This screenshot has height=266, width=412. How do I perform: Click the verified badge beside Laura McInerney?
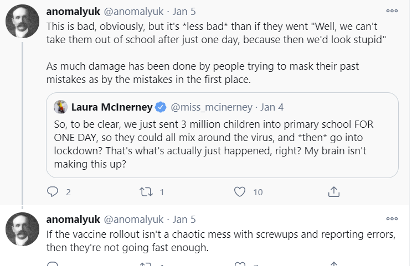click(x=161, y=106)
